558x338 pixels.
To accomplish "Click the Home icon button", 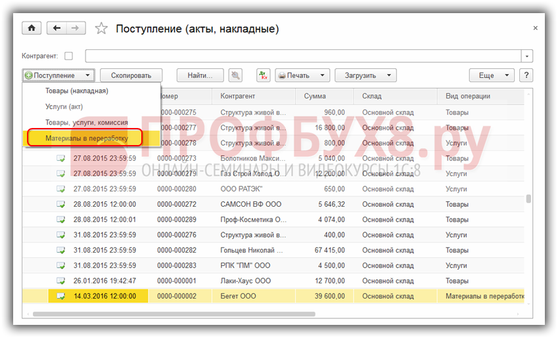I will (x=31, y=28).
